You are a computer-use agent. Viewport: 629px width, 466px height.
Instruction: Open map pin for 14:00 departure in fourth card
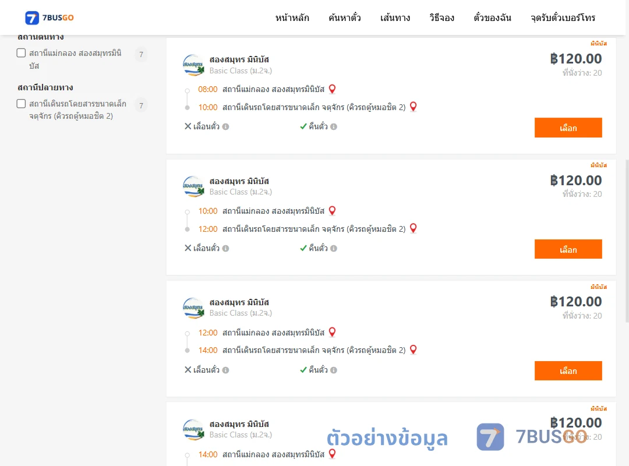332,454
